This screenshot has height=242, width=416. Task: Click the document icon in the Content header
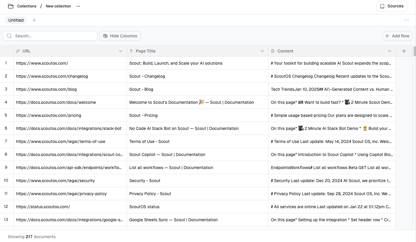point(273,51)
